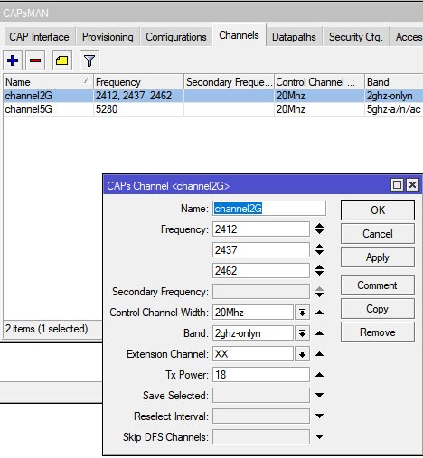Click stepper arrows beside frequency 2437

pos(319,250)
